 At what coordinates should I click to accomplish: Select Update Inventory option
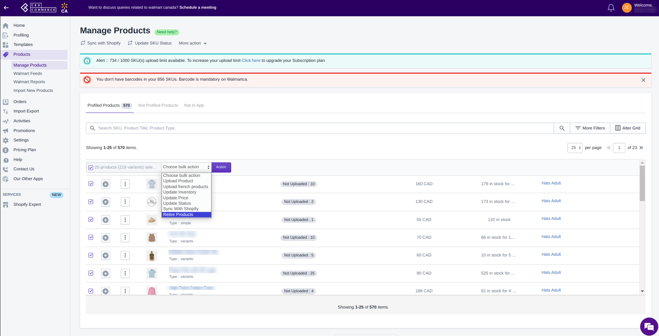(186, 192)
